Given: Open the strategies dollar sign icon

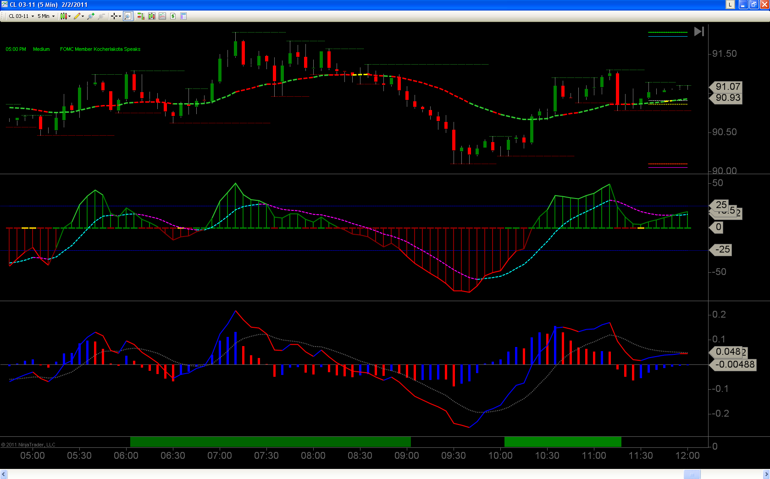Looking at the screenshot, I should [173, 16].
